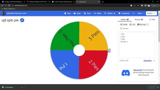This screenshot has width=160, height=90.
Task: Open the browser tab search chevron
Action: pos(143,2)
